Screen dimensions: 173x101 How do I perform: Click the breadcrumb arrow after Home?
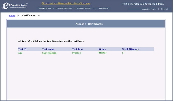[x=18, y=15]
